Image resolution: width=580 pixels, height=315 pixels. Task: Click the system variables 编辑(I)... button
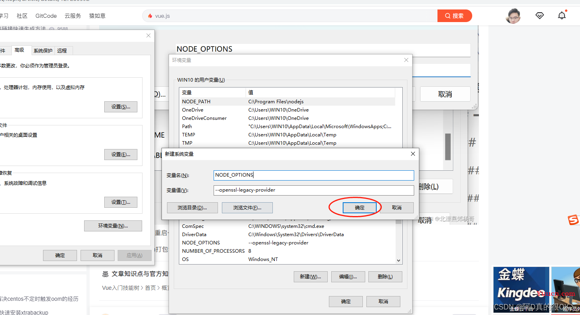click(x=348, y=277)
